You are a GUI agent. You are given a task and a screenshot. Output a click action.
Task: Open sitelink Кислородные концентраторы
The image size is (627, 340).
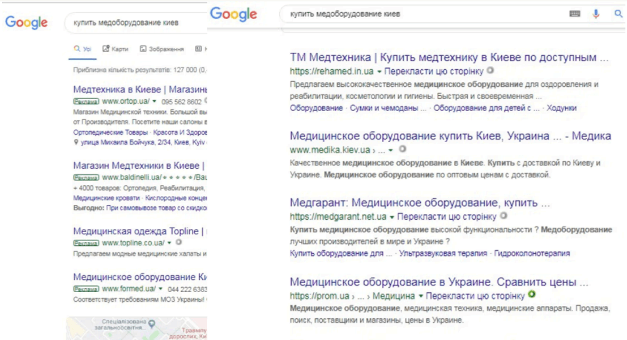[176, 198]
